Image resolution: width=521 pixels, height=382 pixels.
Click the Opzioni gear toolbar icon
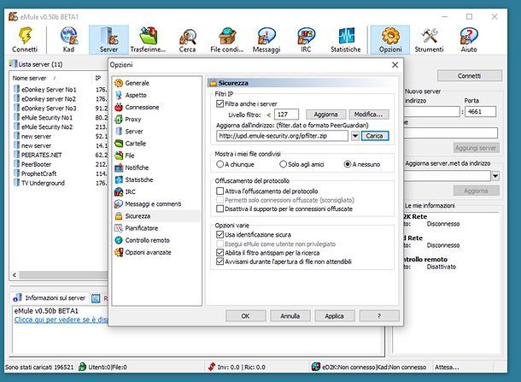tap(390, 40)
